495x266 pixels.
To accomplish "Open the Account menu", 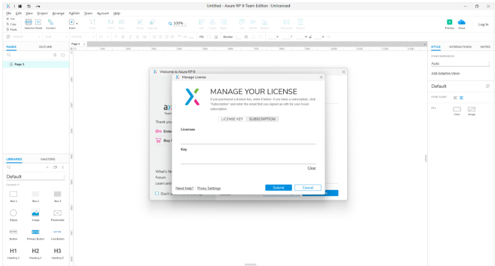I will pos(103,14).
